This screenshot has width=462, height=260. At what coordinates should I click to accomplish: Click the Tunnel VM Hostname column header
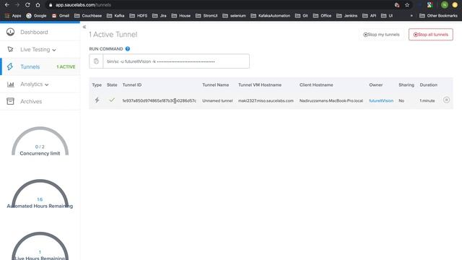pos(260,85)
